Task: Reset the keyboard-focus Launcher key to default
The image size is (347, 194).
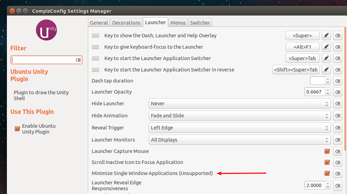Action: click(338, 47)
